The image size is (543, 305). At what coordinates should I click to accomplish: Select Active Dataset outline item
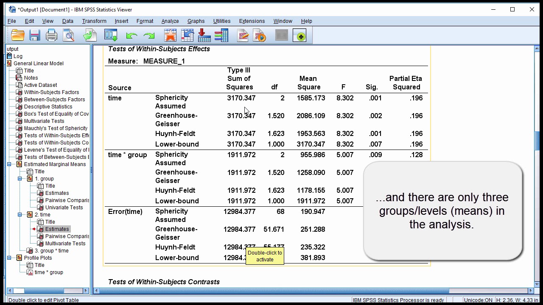coord(40,85)
